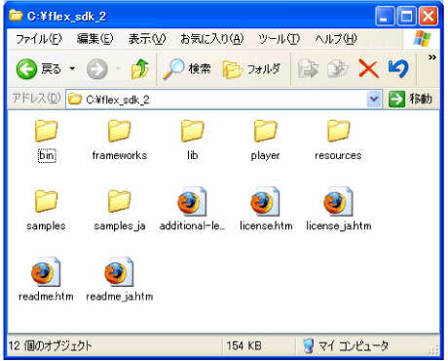Select the lib folder icon
The width and height of the screenshot is (448, 361).
coord(193,131)
